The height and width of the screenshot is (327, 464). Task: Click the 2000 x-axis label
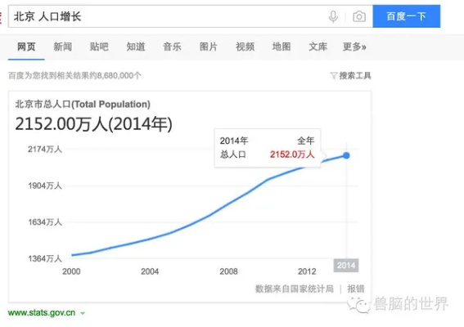(x=71, y=271)
